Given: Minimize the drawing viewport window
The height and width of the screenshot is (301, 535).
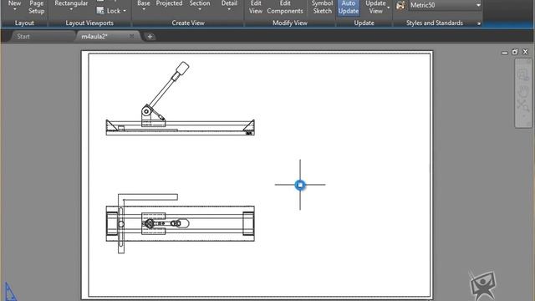Looking at the screenshot, I should [x=505, y=52].
